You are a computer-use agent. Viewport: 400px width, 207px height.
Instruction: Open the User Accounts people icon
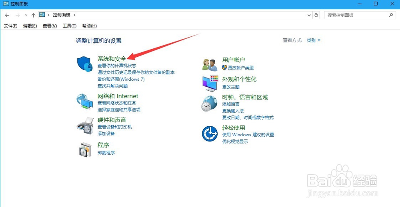[210, 65]
